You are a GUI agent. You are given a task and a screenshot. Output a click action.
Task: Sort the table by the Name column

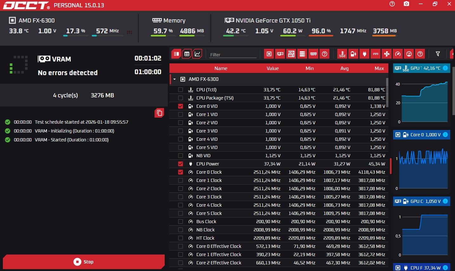221,68
